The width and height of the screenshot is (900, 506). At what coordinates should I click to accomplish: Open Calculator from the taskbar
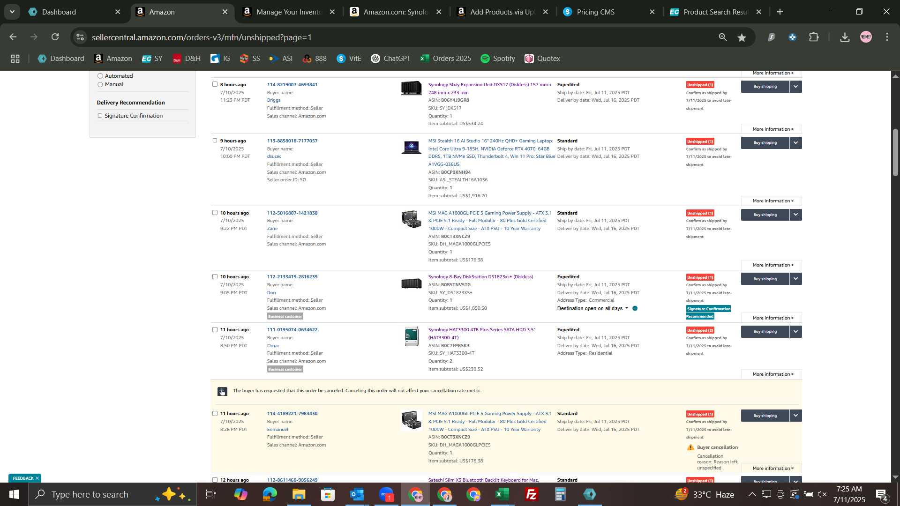click(x=560, y=494)
